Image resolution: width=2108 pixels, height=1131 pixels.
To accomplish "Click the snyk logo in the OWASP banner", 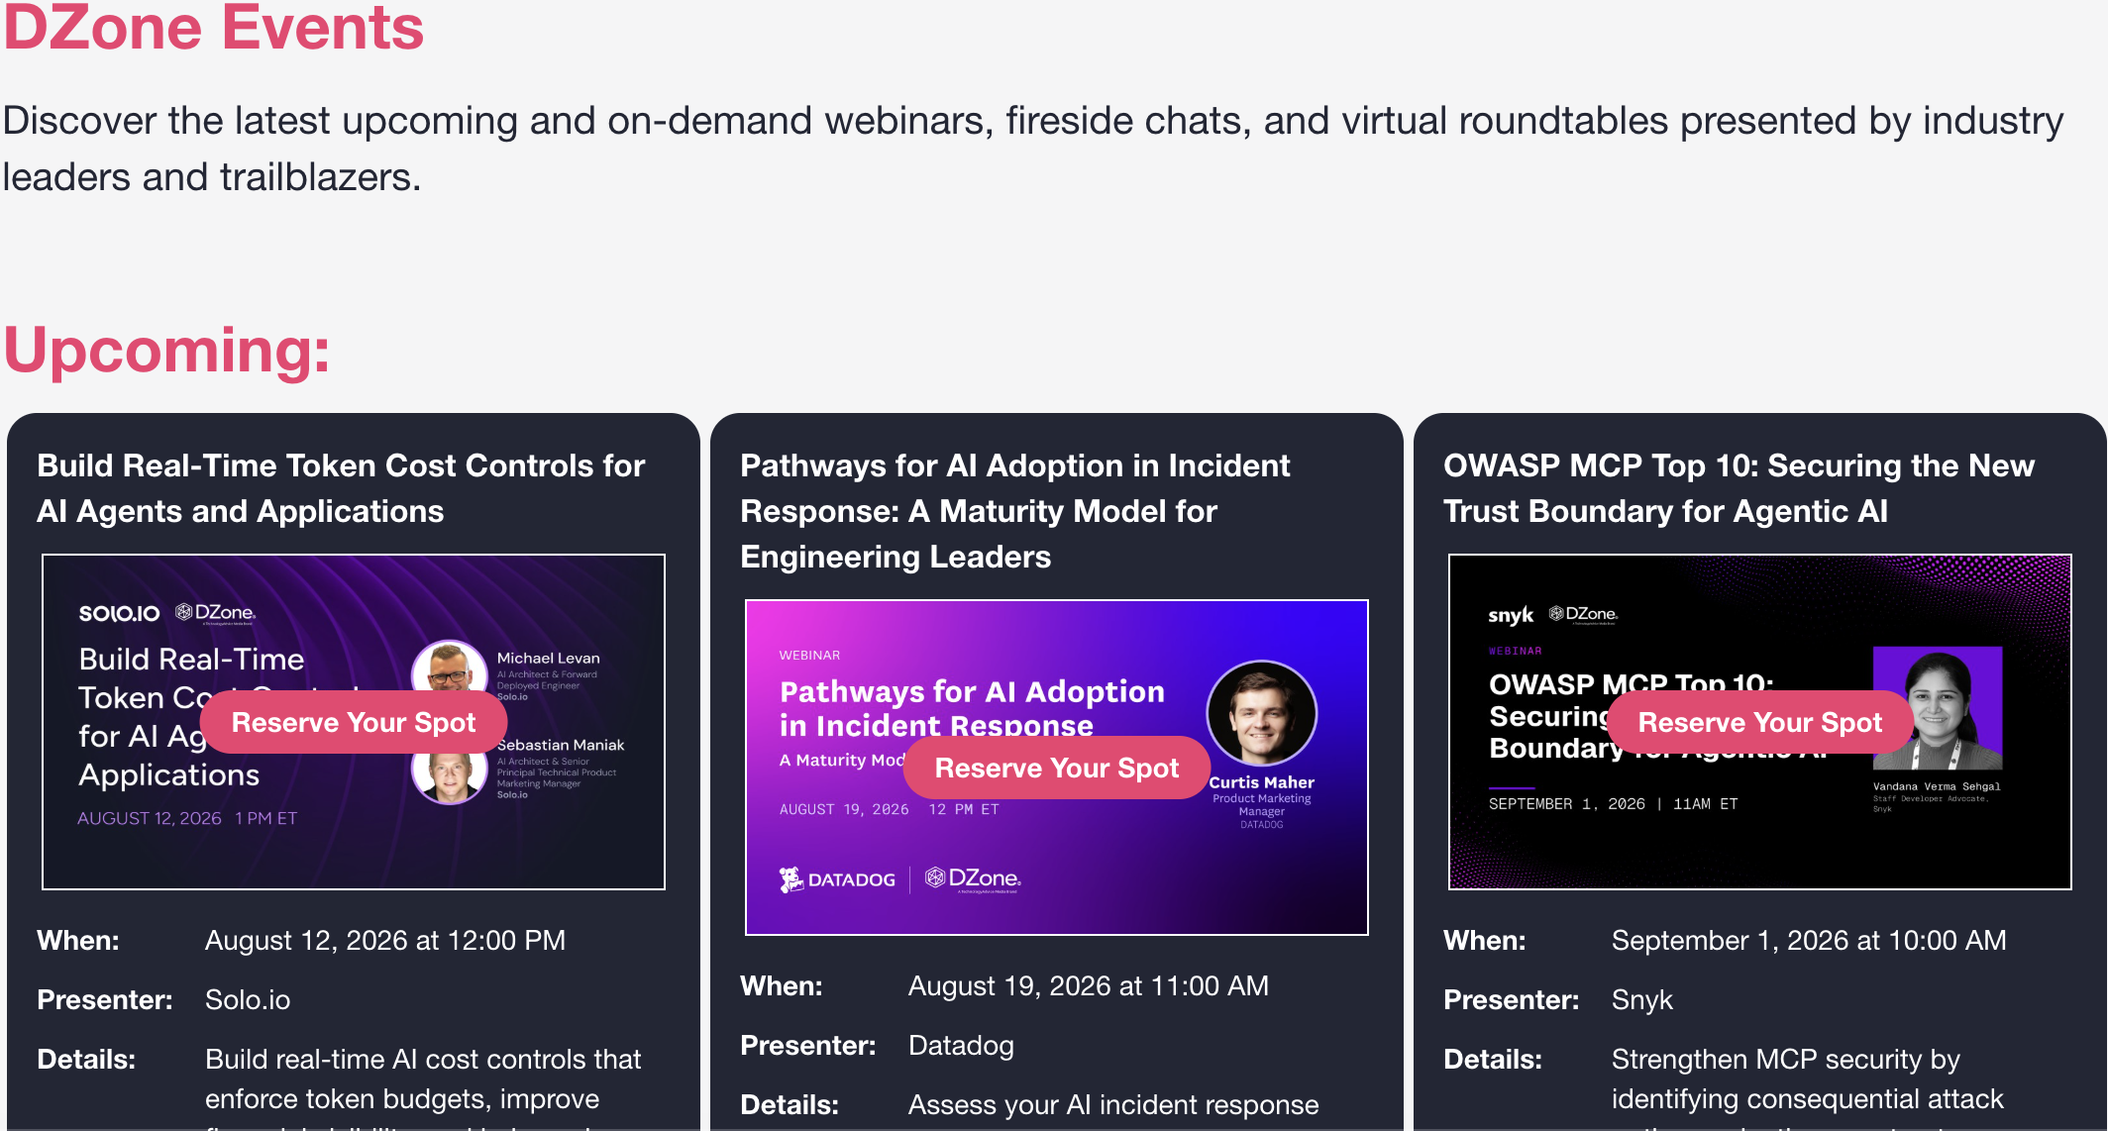I will pos(1511,615).
